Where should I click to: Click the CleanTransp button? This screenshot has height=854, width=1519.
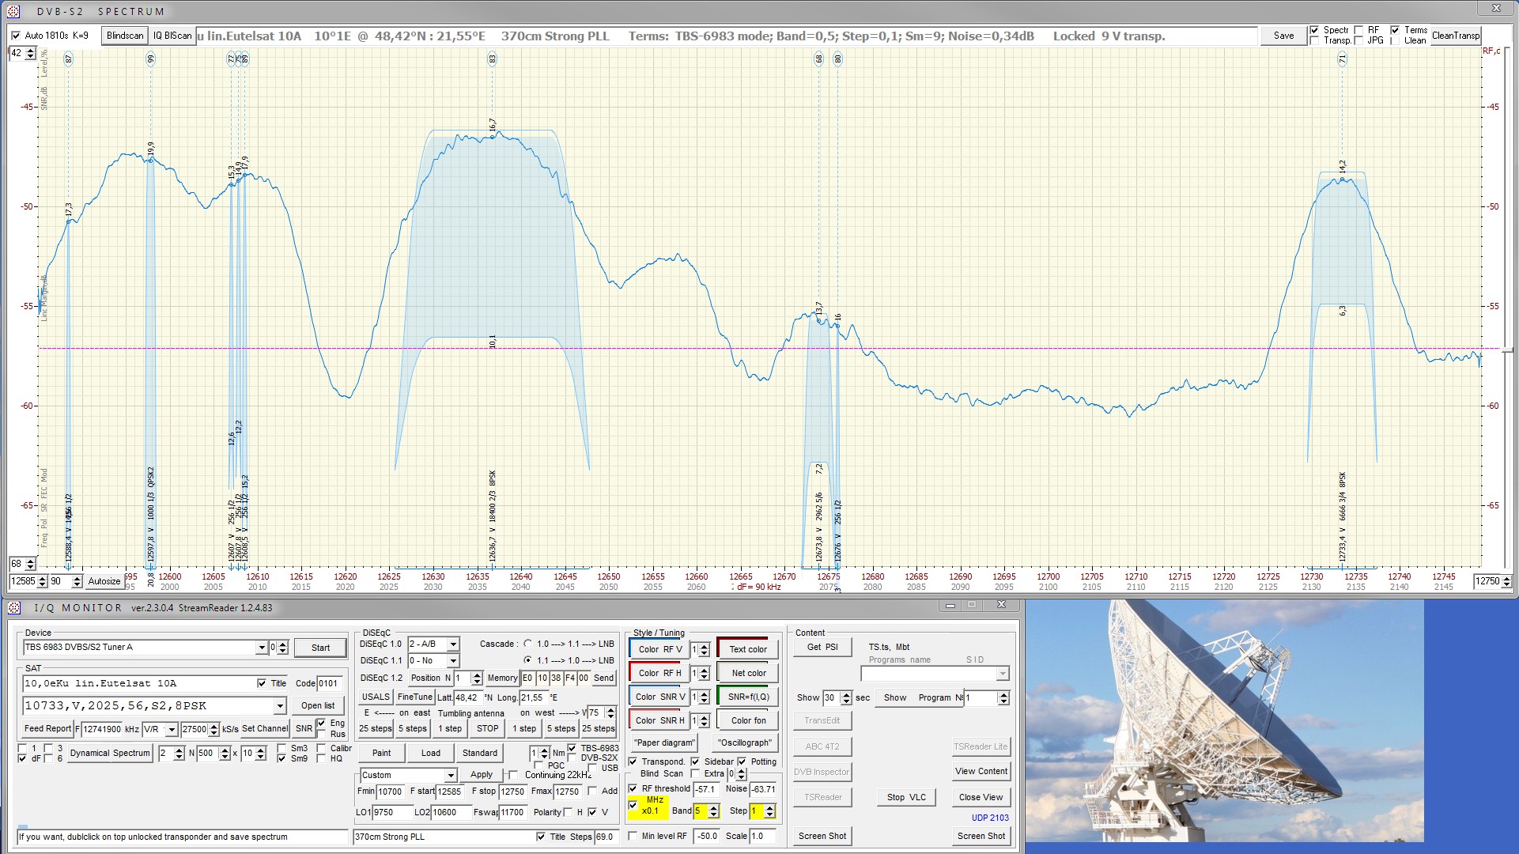click(1455, 36)
